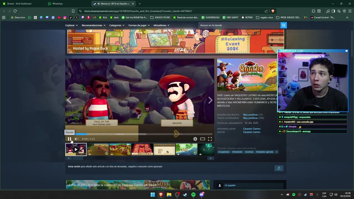Open the regalos mica bookmark folder
This screenshot has height=199, width=354.
click(x=264, y=17)
